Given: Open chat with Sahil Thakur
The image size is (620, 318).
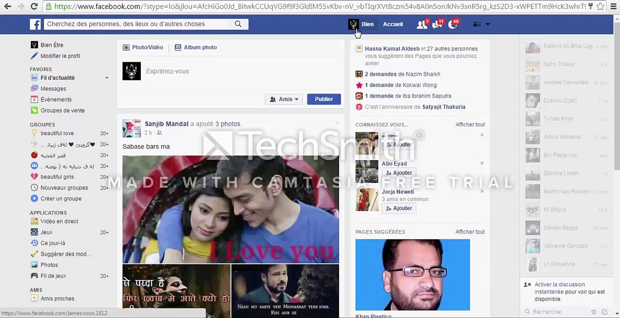Looking at the screenshot, I should pyautogui.click(x=567, y=64).
